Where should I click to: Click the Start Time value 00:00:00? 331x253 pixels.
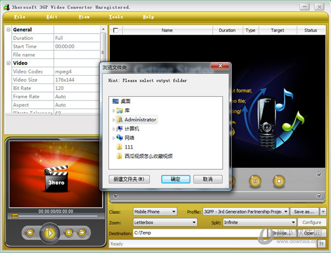pos(77,46)
